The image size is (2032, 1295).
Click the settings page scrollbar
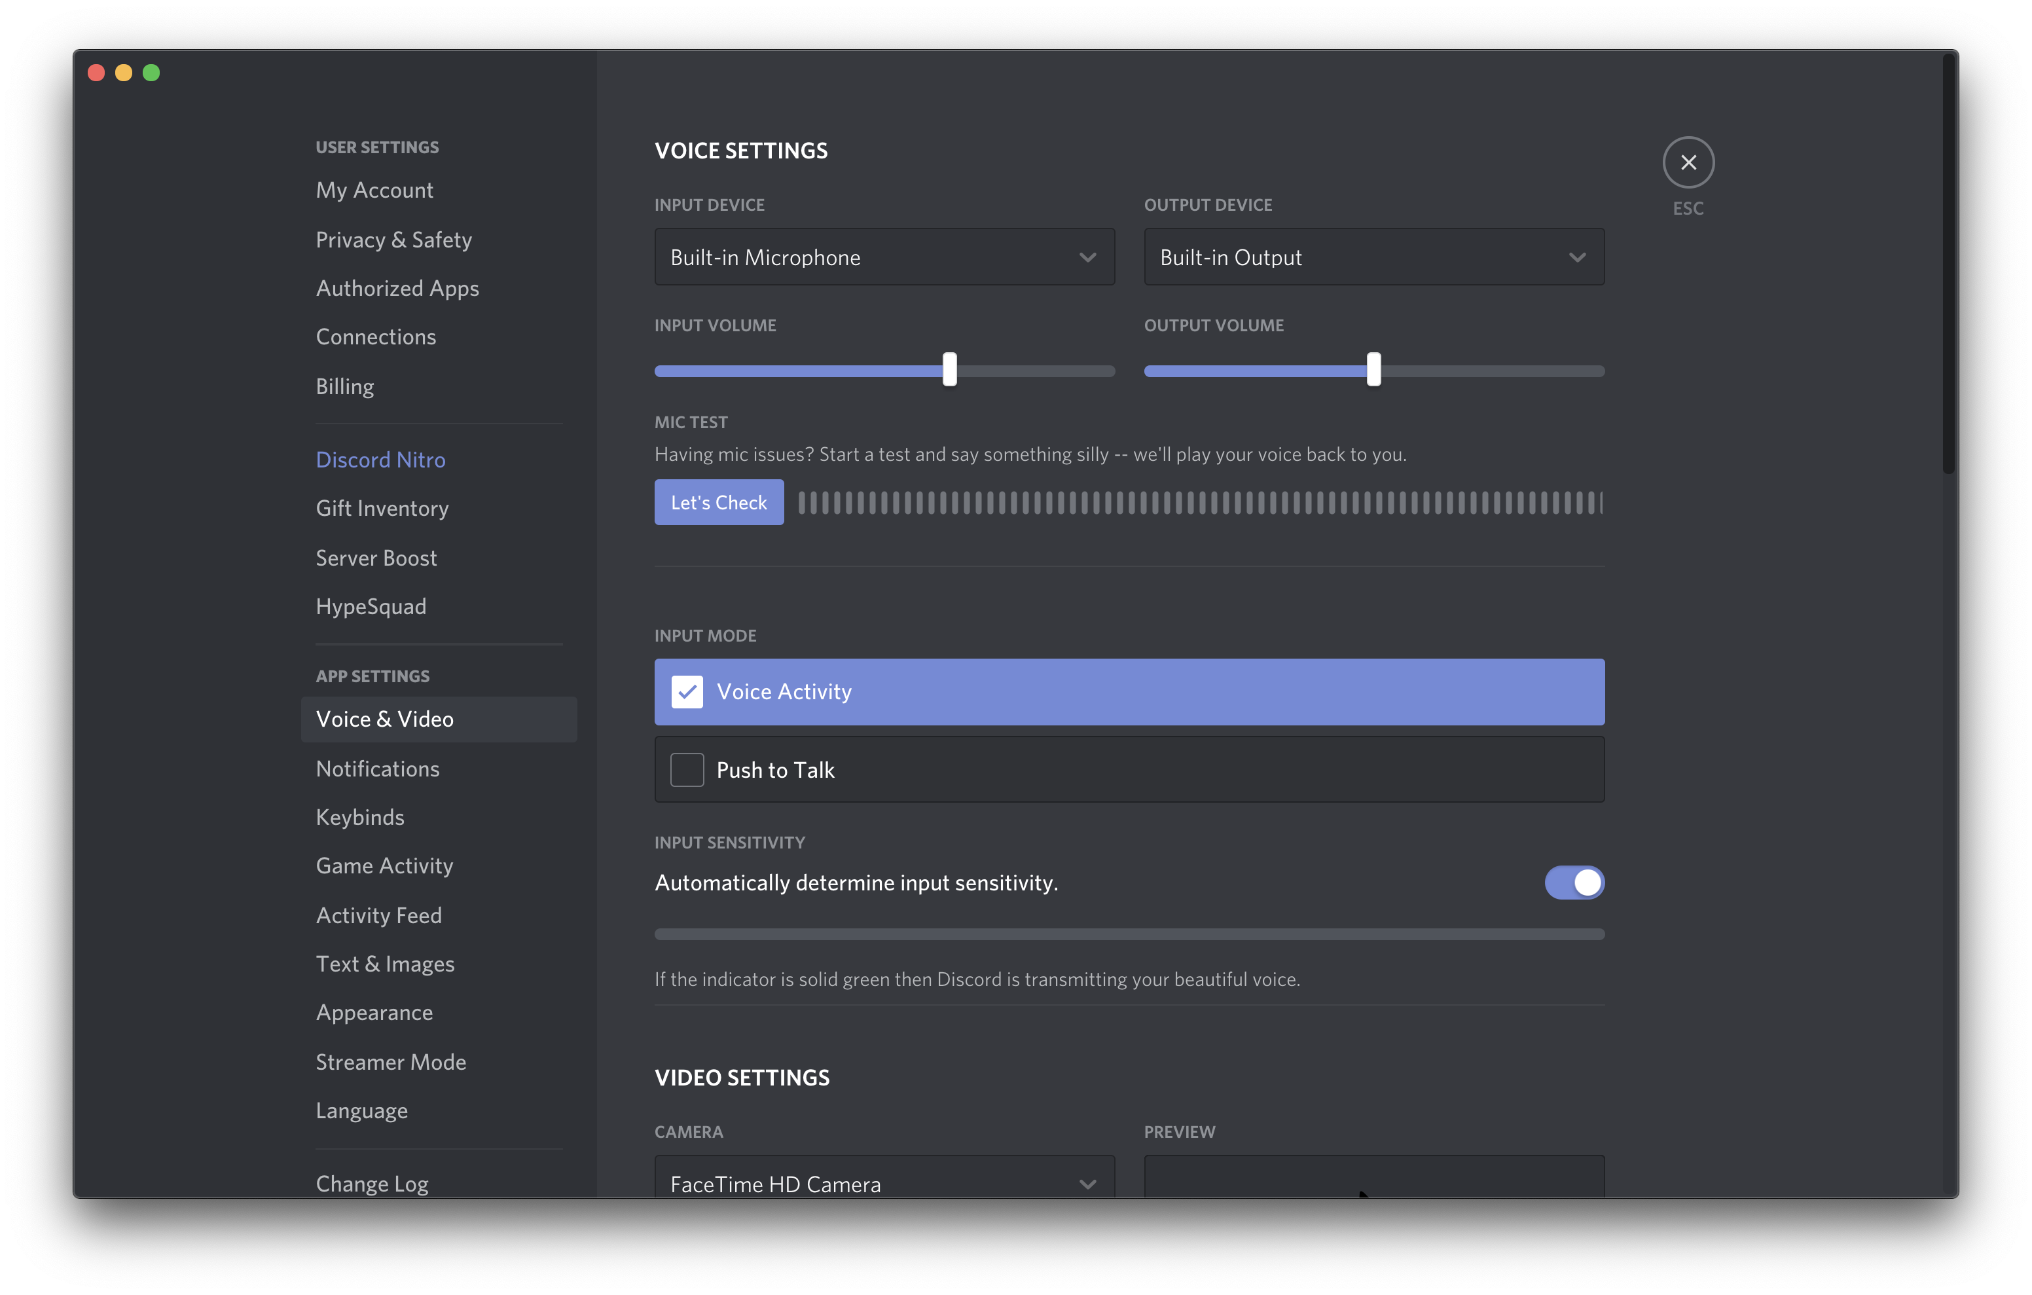coord(1948,262)
